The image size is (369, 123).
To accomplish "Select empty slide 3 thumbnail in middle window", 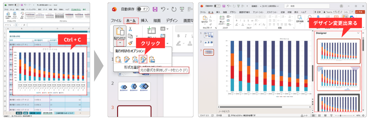I will pos(135,111).
